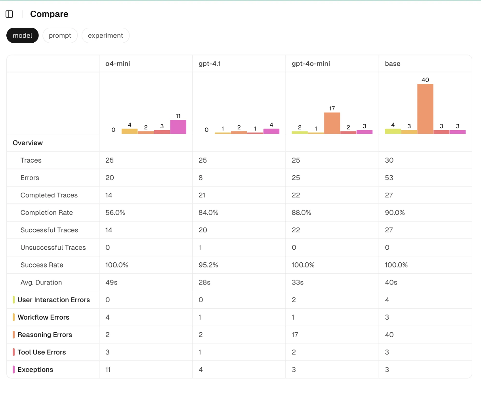Click o4-mini completion rate 56.0%
This screenshot has width=481, height=400.
point(115,212)
